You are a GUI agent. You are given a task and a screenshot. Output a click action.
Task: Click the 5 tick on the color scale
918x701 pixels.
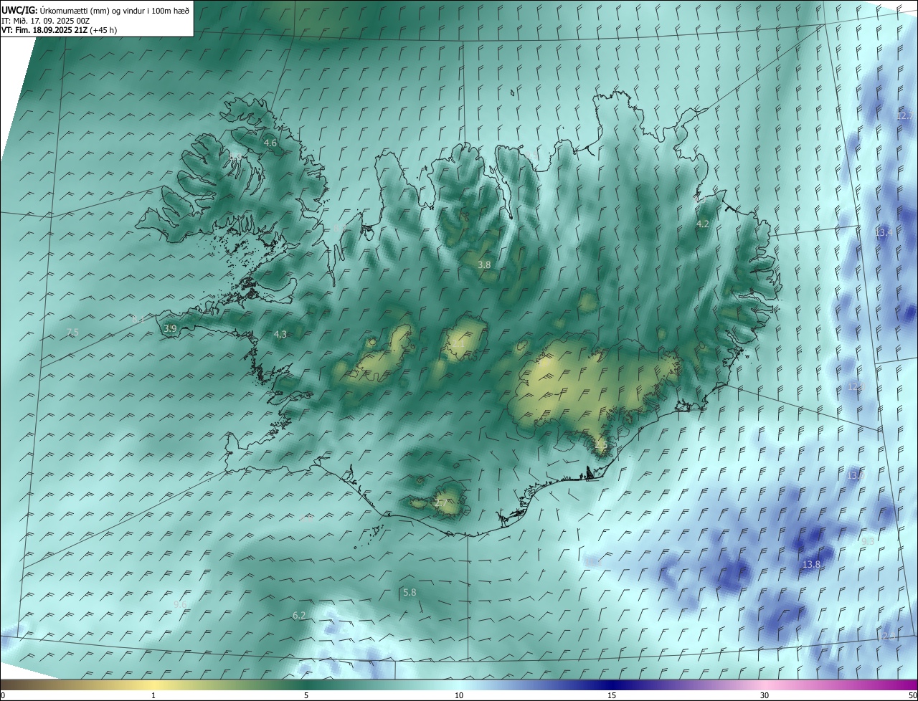[x=306, y=695]
